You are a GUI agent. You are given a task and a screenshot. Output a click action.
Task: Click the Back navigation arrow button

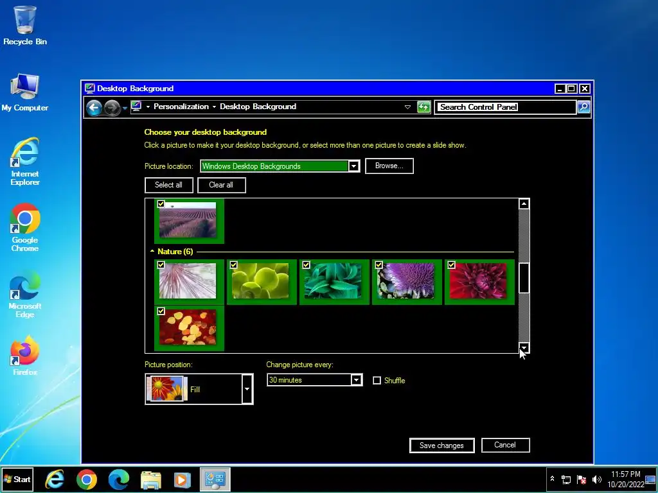click(94, 108)
